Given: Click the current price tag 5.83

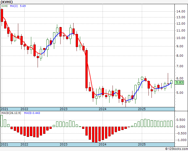Looking at the screenshot, I should pos(179,82).
